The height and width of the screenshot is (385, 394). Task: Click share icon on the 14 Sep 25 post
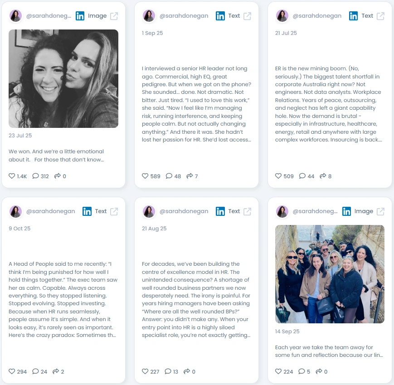pyautogui.click(x=319, y=371)
